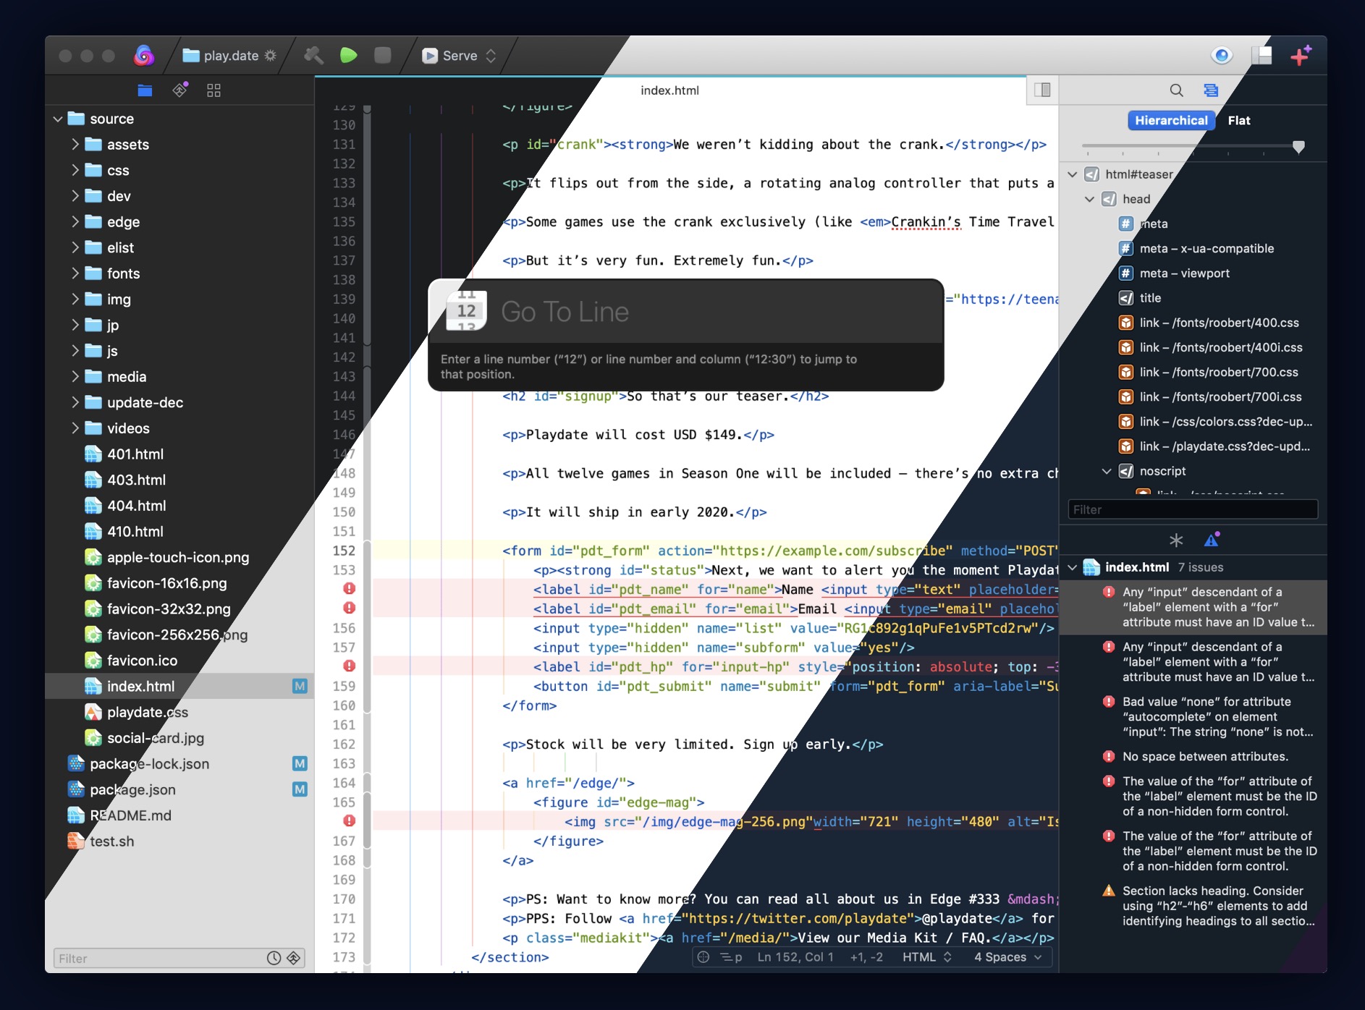
Task: Open the preview eye icon
Action: pyautogui.click(x=1222, y=55)
